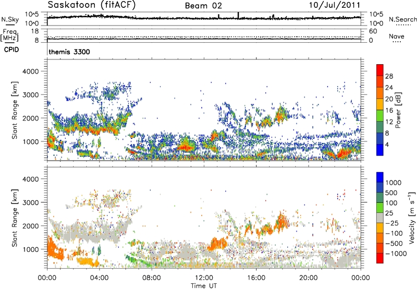The width and height of the screenshot is (417, 289).
Task: Click the '25' label on the Velocity bar
Action: (x=389, y=213)
